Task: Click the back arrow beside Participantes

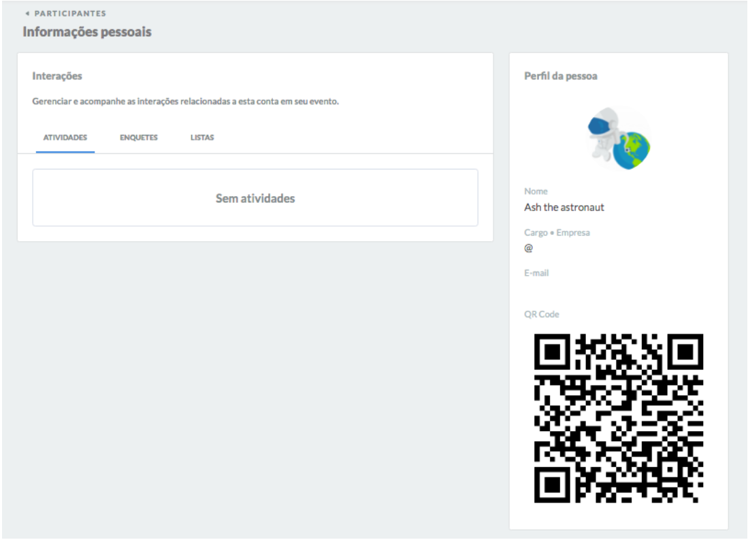Action: click(27, 14)
